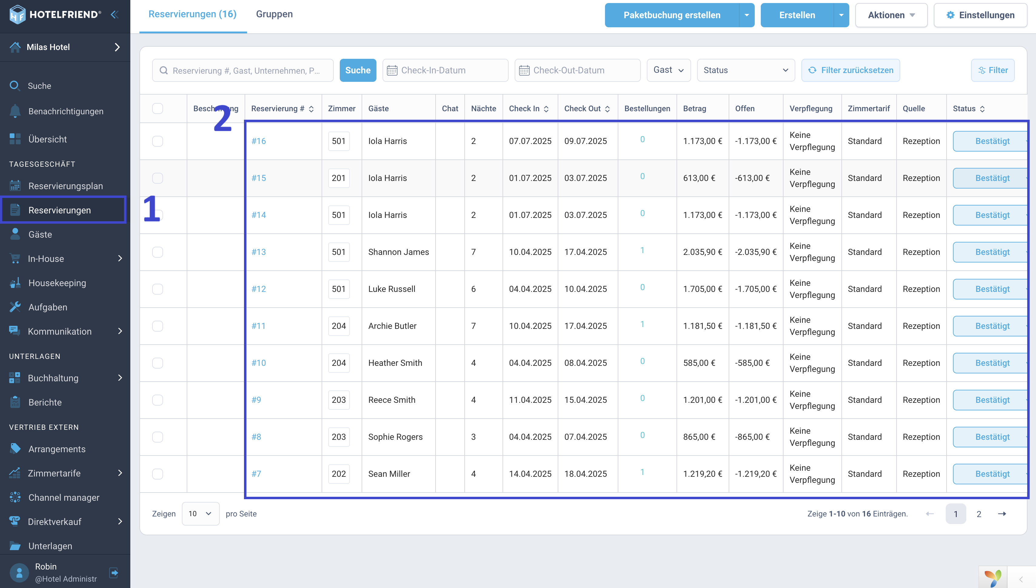Viewport: 1036px width, 588px height.
Task: Tick the select-all checkbox in table header
Action: pos(157,108)
